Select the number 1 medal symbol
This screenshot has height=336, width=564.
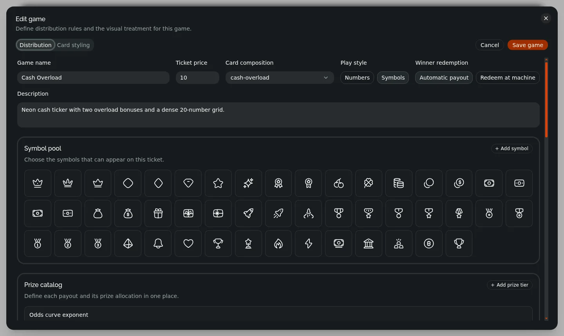[38, 243]
